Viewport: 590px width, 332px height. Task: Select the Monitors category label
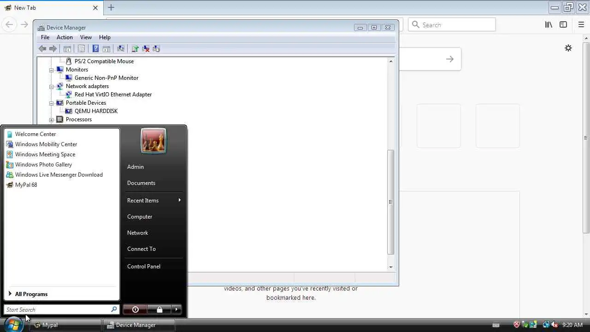point(77,70)
